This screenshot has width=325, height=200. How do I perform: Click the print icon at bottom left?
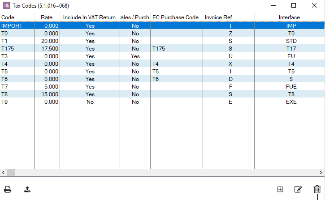8,189
